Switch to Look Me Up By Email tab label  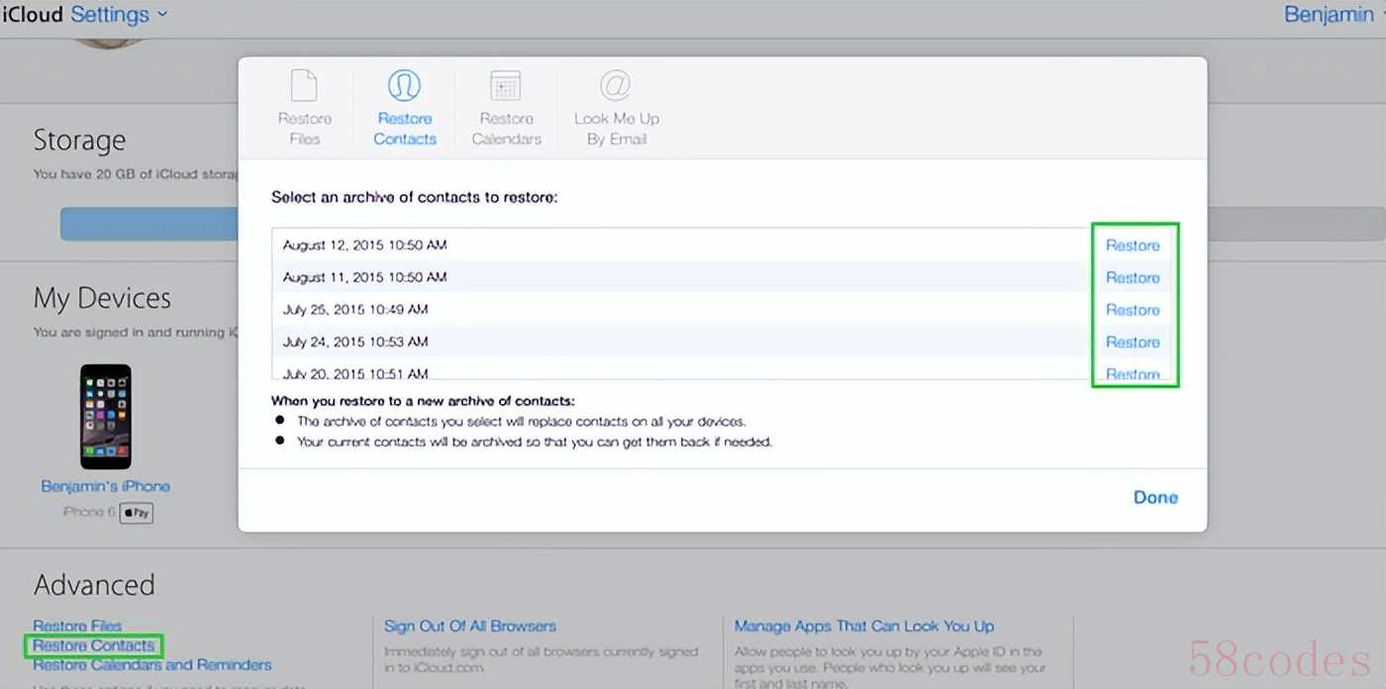617,129
